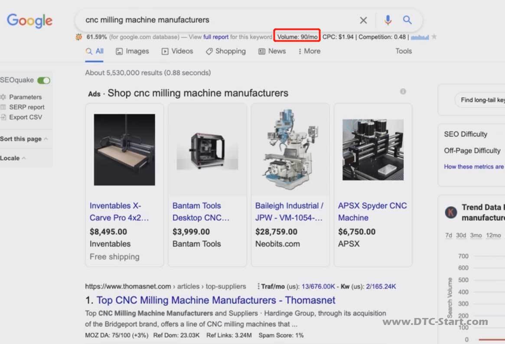Viewport: 505px width, 344px height.
Task: Click the CPC: $1.94 metric
Action: 338,37
